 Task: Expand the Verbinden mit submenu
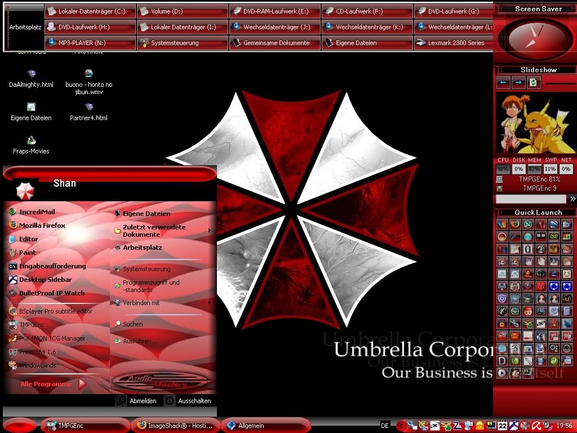(x=163, y=303)
